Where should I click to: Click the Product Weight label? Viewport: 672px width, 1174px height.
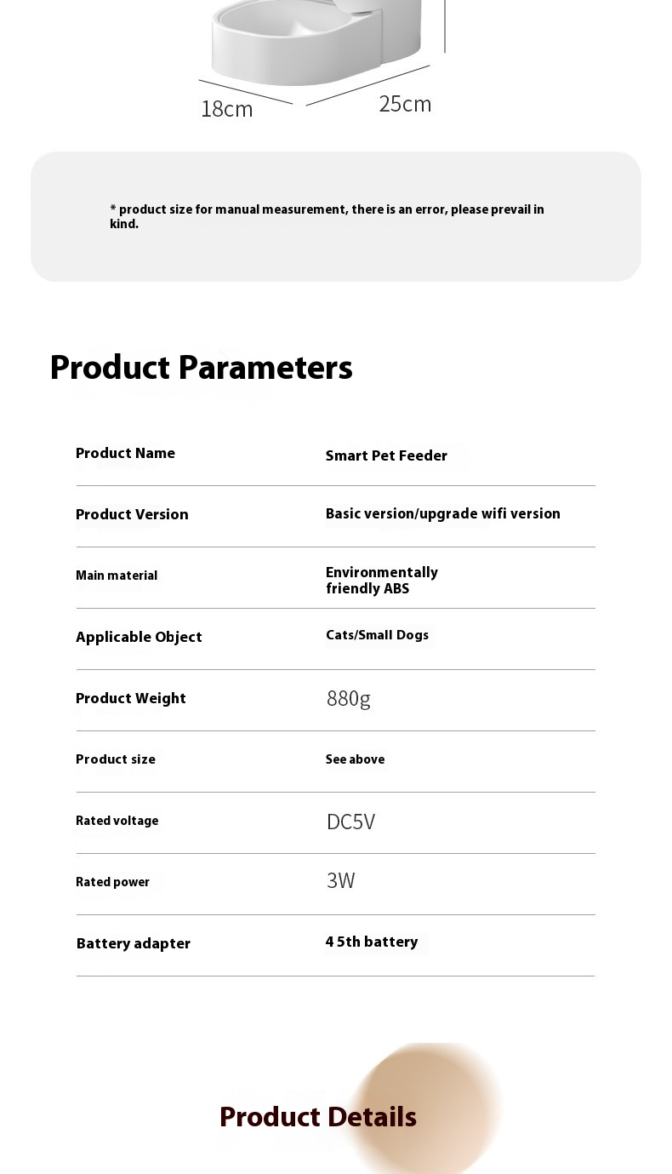[131, 698]
